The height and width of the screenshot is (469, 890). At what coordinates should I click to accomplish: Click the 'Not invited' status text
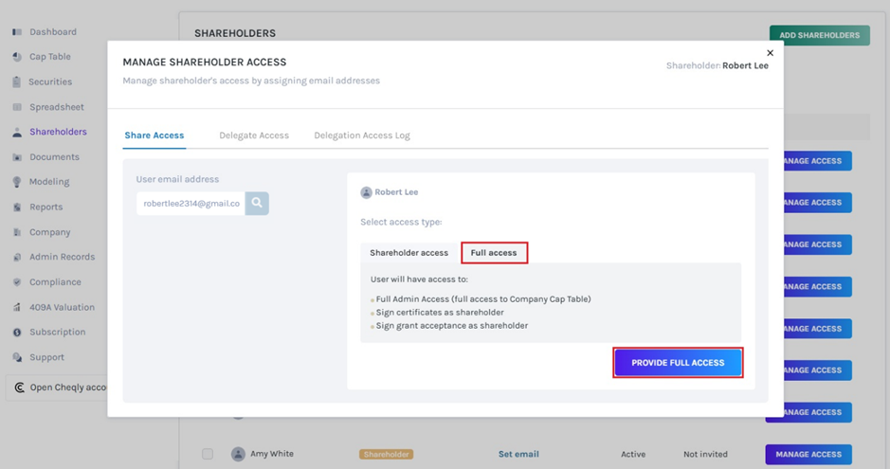[x=705, y=454]
